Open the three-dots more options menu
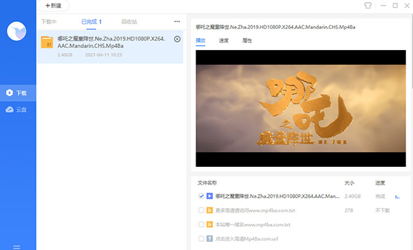 [177, 21]
